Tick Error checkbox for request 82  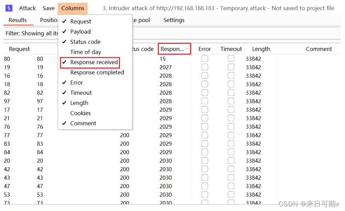coord(205,93)
